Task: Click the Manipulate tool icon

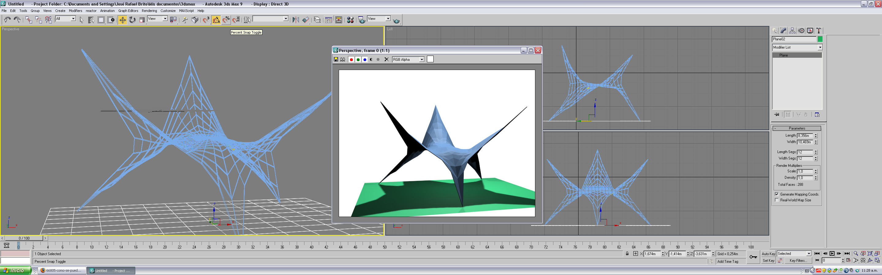Action: pyautogui.click(x=185, y=20)
